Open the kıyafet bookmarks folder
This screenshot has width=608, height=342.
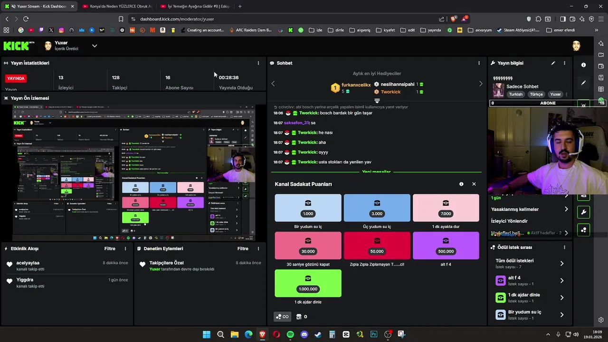pos(385,30)
